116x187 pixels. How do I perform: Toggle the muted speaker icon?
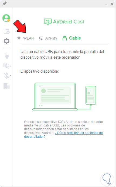[x=6, y=66]
